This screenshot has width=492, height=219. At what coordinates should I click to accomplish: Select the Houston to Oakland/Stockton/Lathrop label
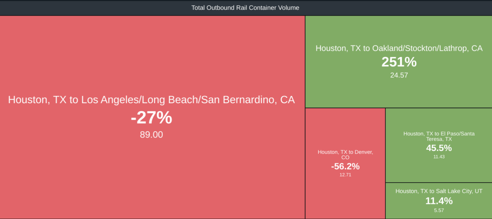(x=399, y=48)
